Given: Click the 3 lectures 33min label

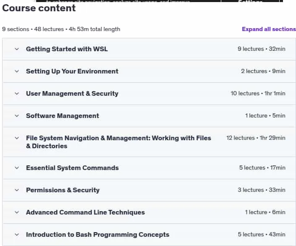Looking at the screenshot, I should (262, 190).
